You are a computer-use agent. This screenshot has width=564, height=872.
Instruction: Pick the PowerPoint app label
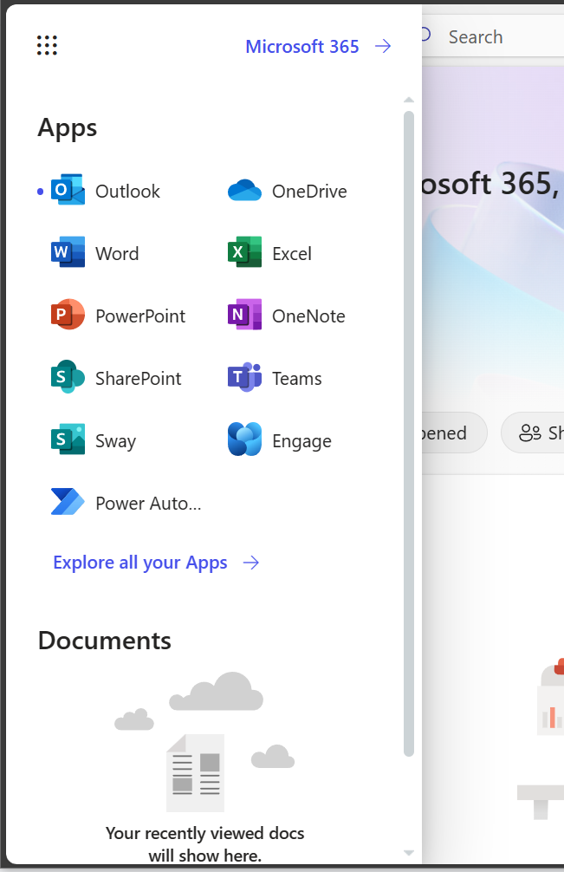tap(140, 316)
